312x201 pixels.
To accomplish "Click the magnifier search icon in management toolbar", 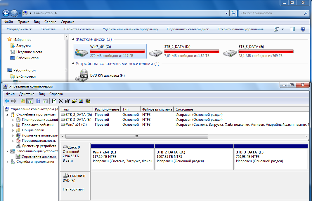I will coord(81,101).
